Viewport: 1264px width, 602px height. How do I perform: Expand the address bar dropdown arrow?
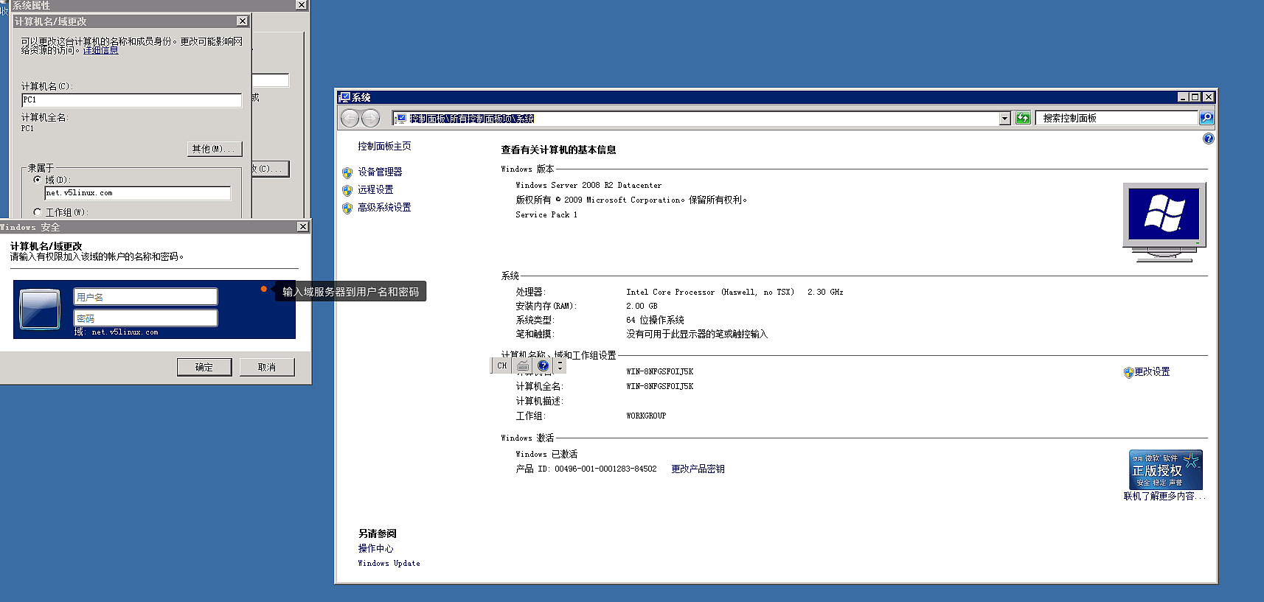(1004, 119)
